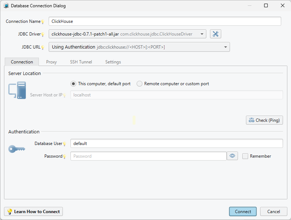Switch to the Proxy tab
The width and height of the screenshot is (291, 220).
52,62
